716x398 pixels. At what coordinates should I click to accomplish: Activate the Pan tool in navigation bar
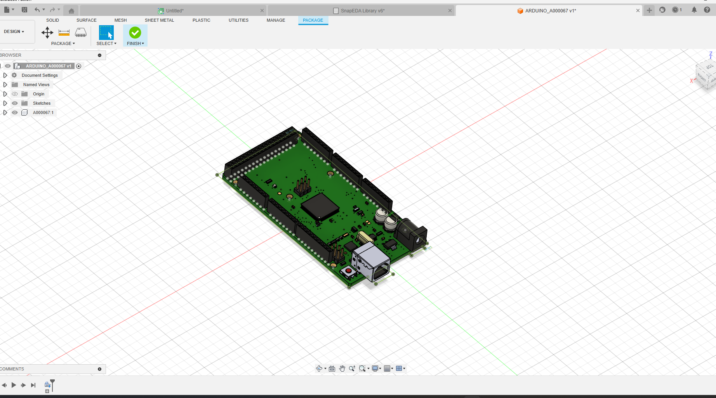point(342,369)
